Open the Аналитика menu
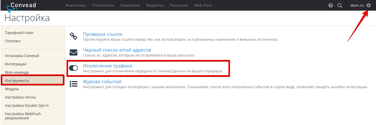This screenshot has width=376, height=125. tap(76, 5)
